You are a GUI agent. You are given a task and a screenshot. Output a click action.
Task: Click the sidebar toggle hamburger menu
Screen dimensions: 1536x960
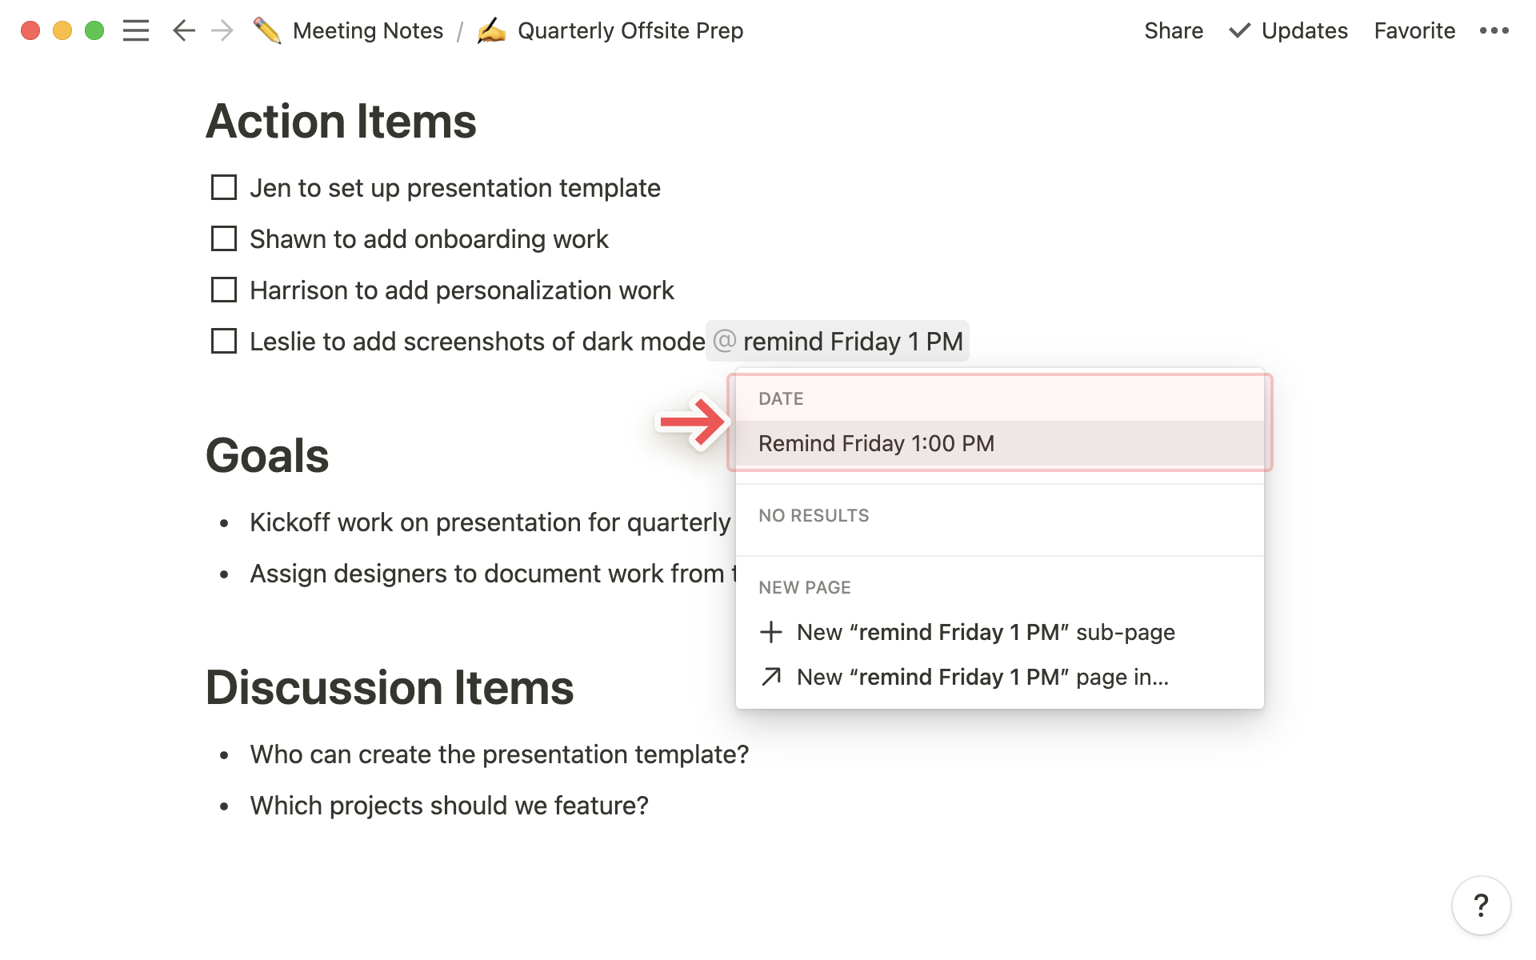click(x=136, y=30)
